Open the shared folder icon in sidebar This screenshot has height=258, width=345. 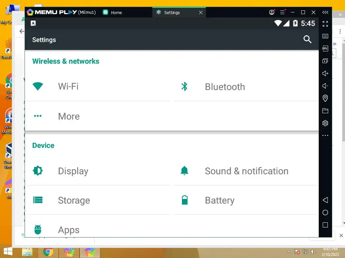coord(325,111)
